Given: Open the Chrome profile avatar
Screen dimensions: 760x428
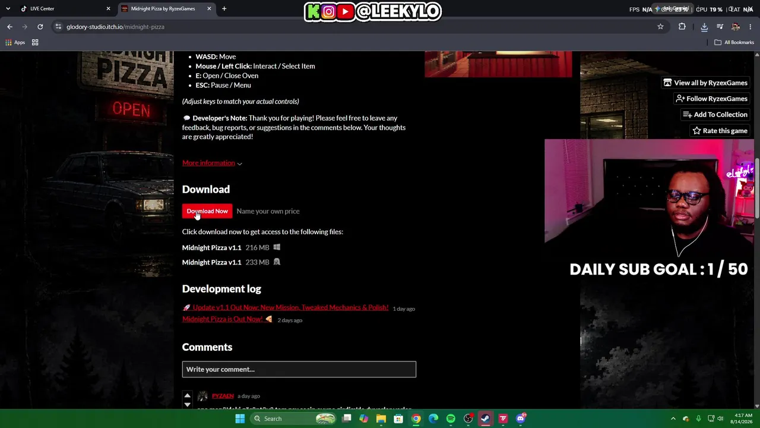Looking at the screenshot, I should coord(736,27).
